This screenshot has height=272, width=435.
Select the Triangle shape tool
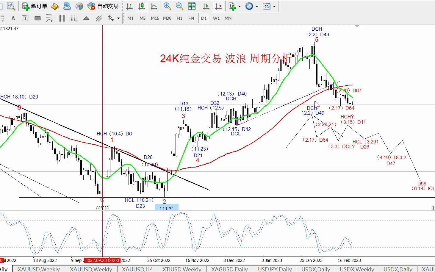pyautogui.click(x=86, y=18)
